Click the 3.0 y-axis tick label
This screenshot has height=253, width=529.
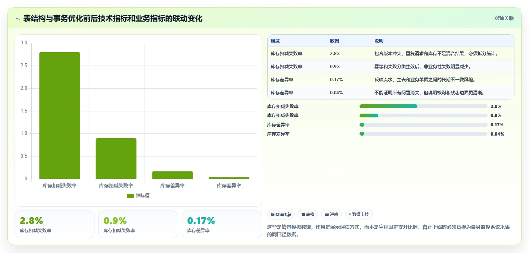click(24, 43)
